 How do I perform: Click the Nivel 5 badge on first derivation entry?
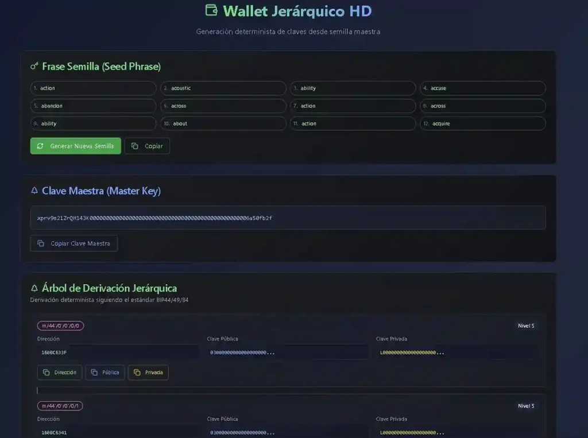pos(525,325)
